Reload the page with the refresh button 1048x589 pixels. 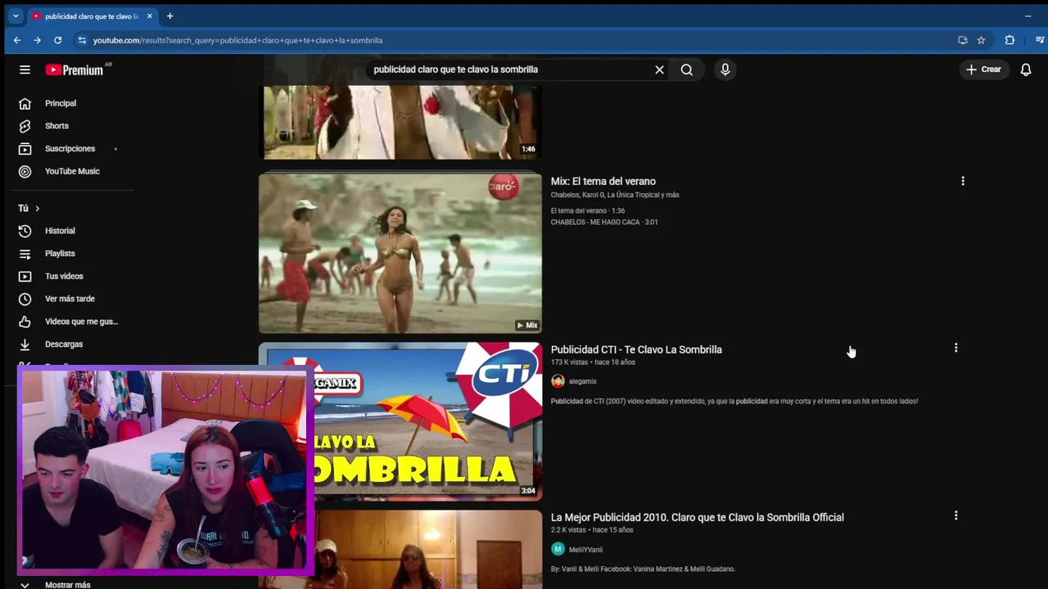point(57,40)
